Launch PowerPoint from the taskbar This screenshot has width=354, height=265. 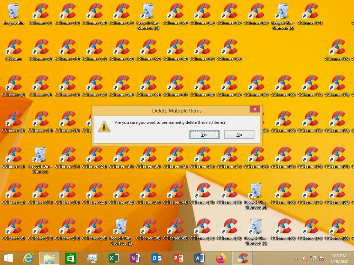178,258
